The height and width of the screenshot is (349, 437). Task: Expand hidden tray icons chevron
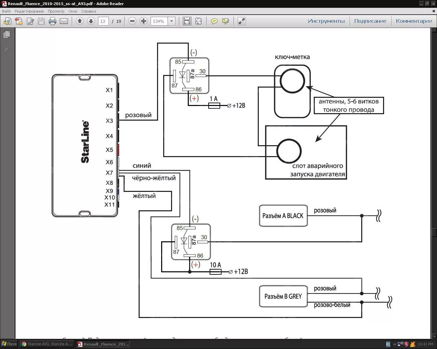395,344
